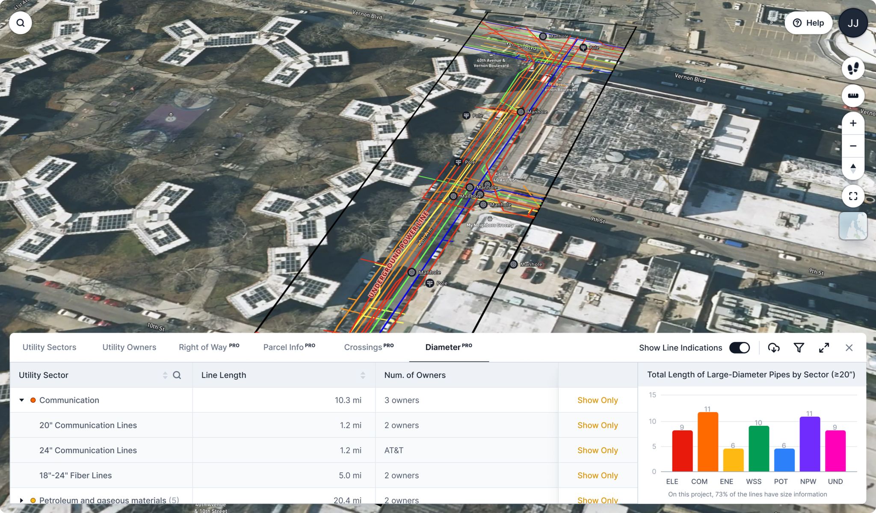Select the ruler measurement tool

pyautogui.click(x=853, y=96)
